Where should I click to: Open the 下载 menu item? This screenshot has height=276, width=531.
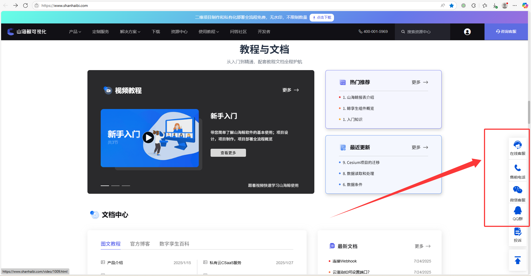(x=156, y=32)
